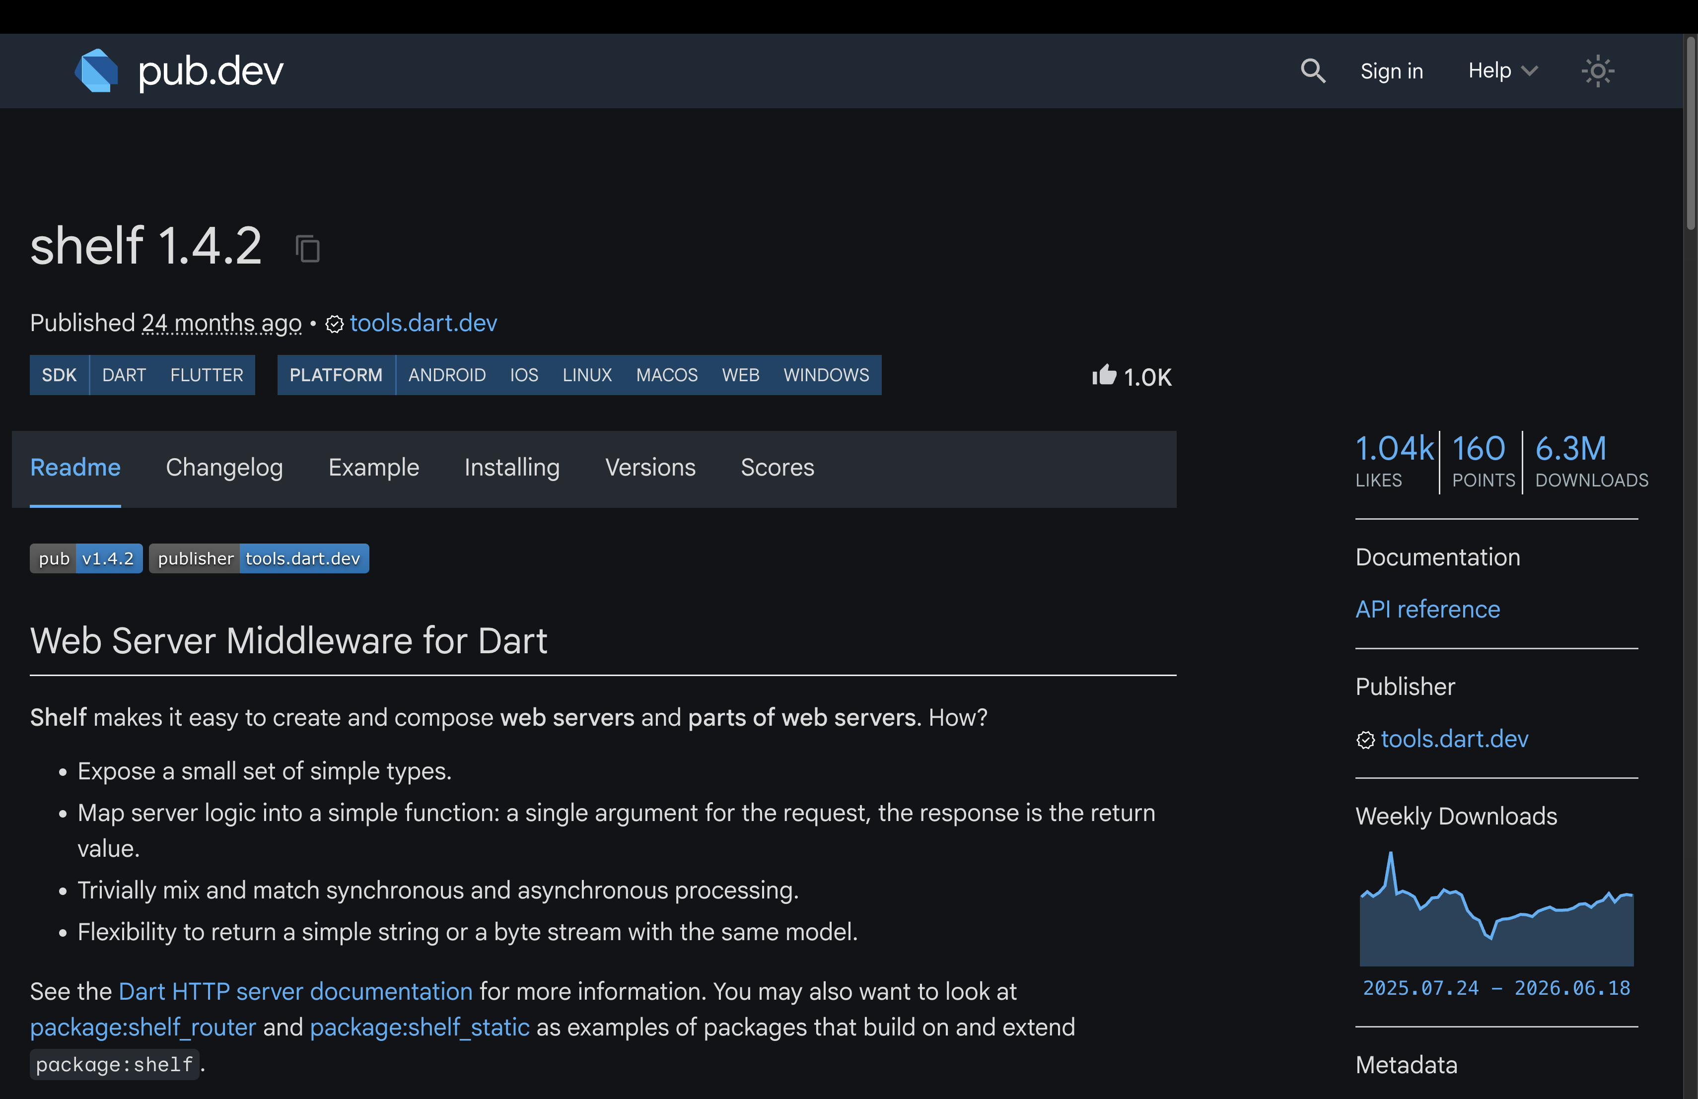
Task: Open Dart HTTP server documentation link
Action: click(x=295, y=992)
